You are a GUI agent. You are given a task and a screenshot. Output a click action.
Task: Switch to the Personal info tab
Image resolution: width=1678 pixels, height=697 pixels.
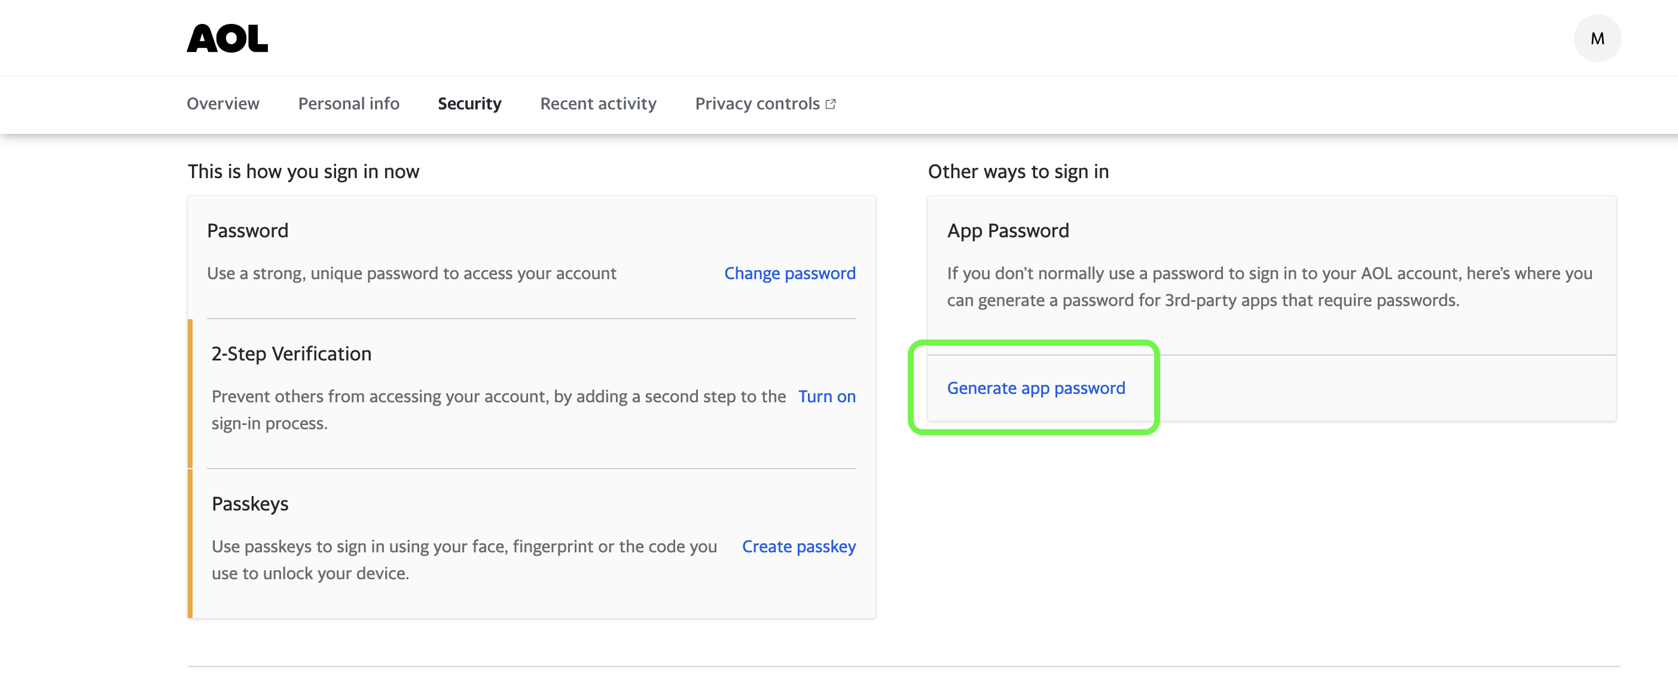click(x=349, y=104)
